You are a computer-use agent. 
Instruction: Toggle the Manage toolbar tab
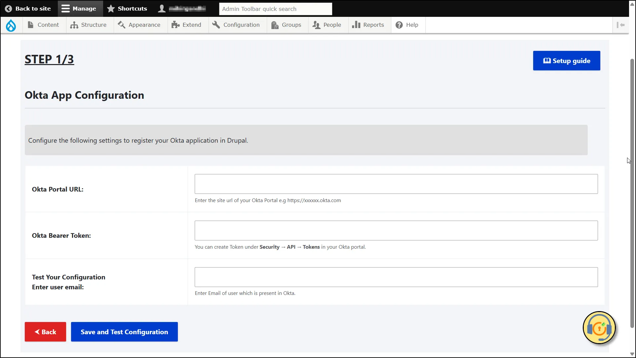coord(80,9)
